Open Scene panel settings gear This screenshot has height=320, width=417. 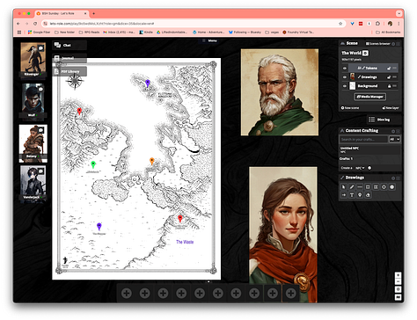pyautogui.click(x=393, y=44)
